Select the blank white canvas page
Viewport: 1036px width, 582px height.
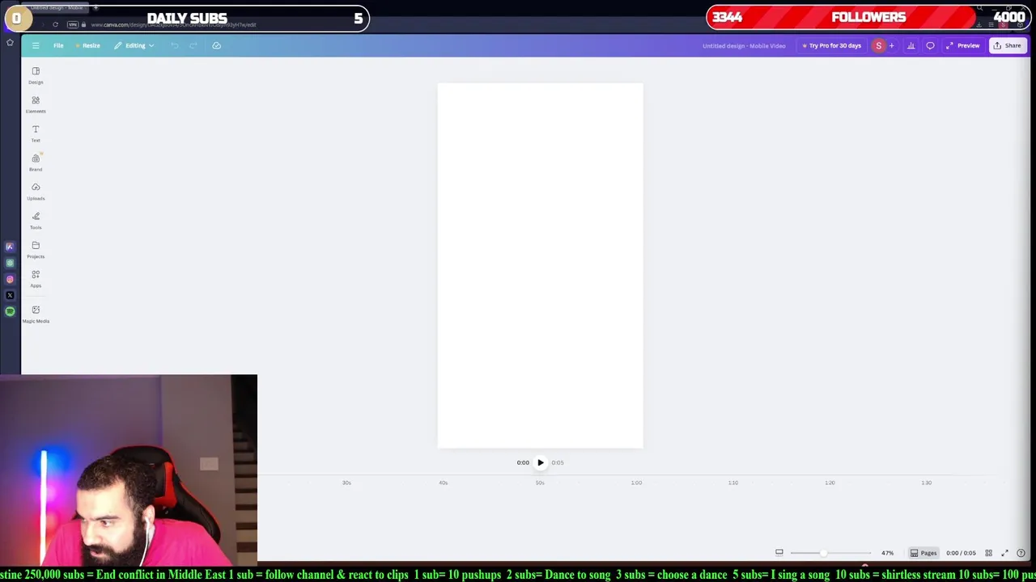[540, 265]
